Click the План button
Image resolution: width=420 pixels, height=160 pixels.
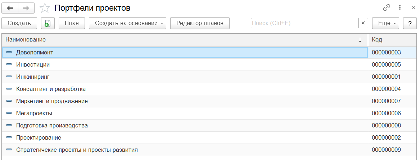click(72, 23)
